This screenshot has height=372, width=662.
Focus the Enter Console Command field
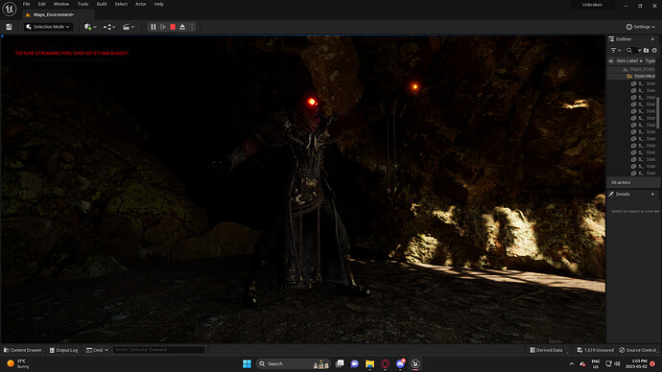(x=158, y=350)
